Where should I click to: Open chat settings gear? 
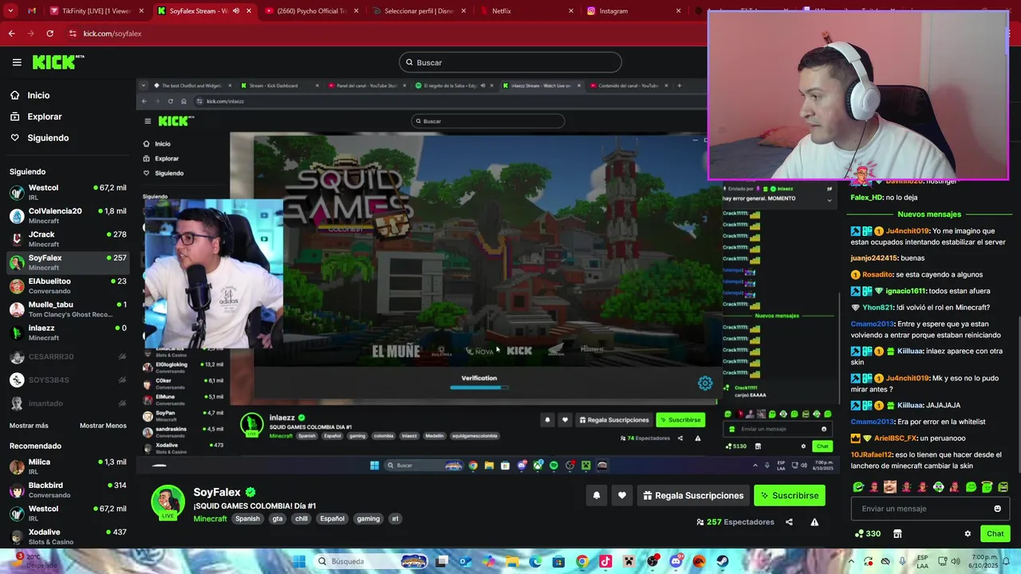tap(968, 534)
